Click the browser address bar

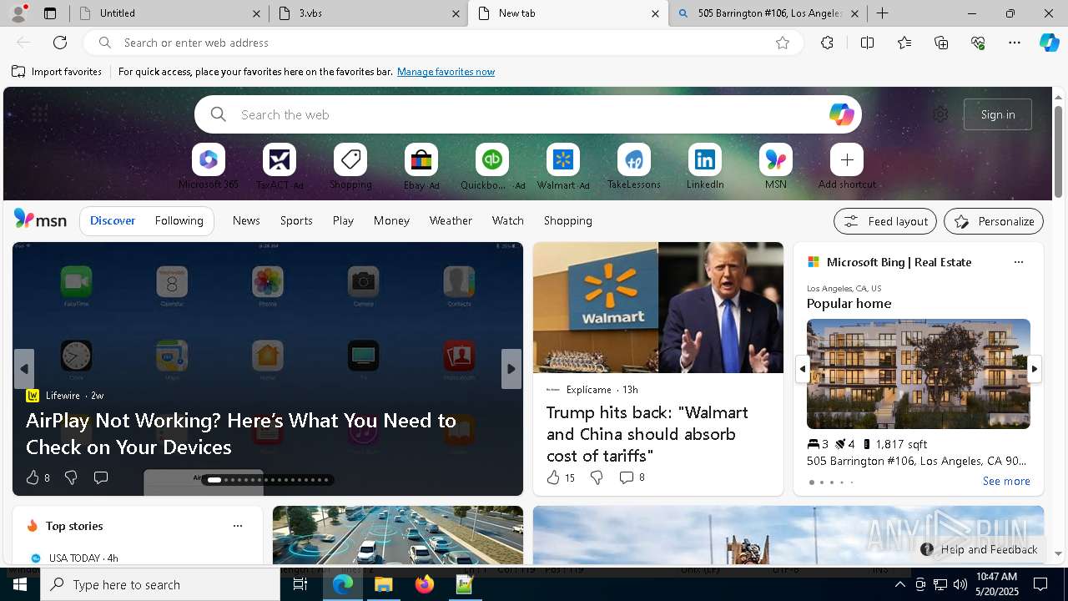click(443, 43)
